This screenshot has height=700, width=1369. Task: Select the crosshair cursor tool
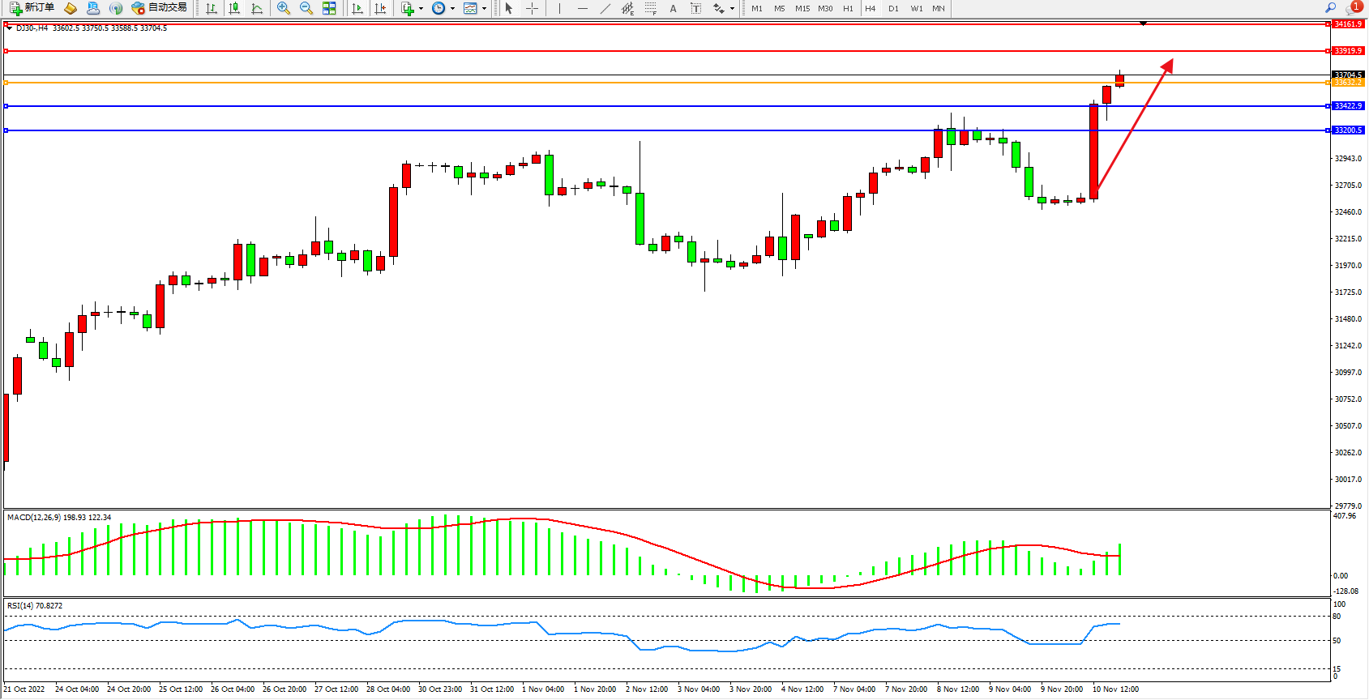click(532, 8)
